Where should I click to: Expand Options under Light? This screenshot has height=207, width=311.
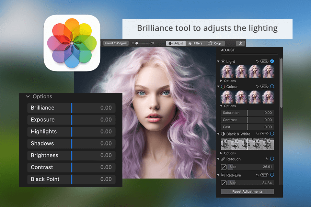click(x=221, y=81)
